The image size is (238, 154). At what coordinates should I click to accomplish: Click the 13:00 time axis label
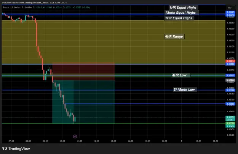point(113,141)
